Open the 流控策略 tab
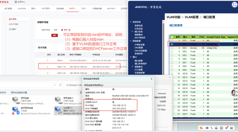The height and width of the screenshot is (132, 238). tap(60, 9)
